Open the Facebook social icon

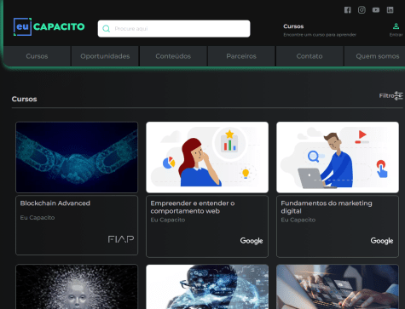347,10
